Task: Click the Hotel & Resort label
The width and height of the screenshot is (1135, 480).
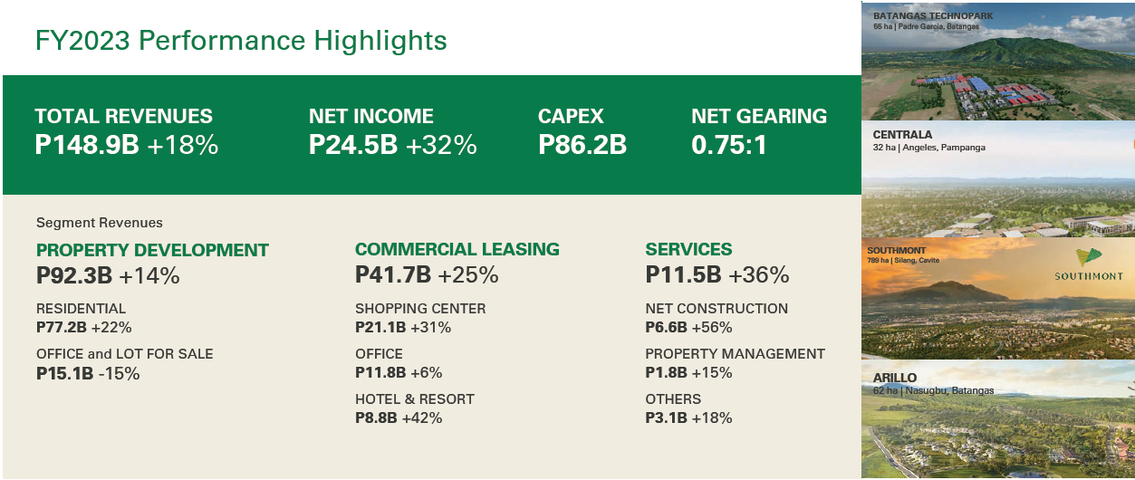Action: [415, 399]
